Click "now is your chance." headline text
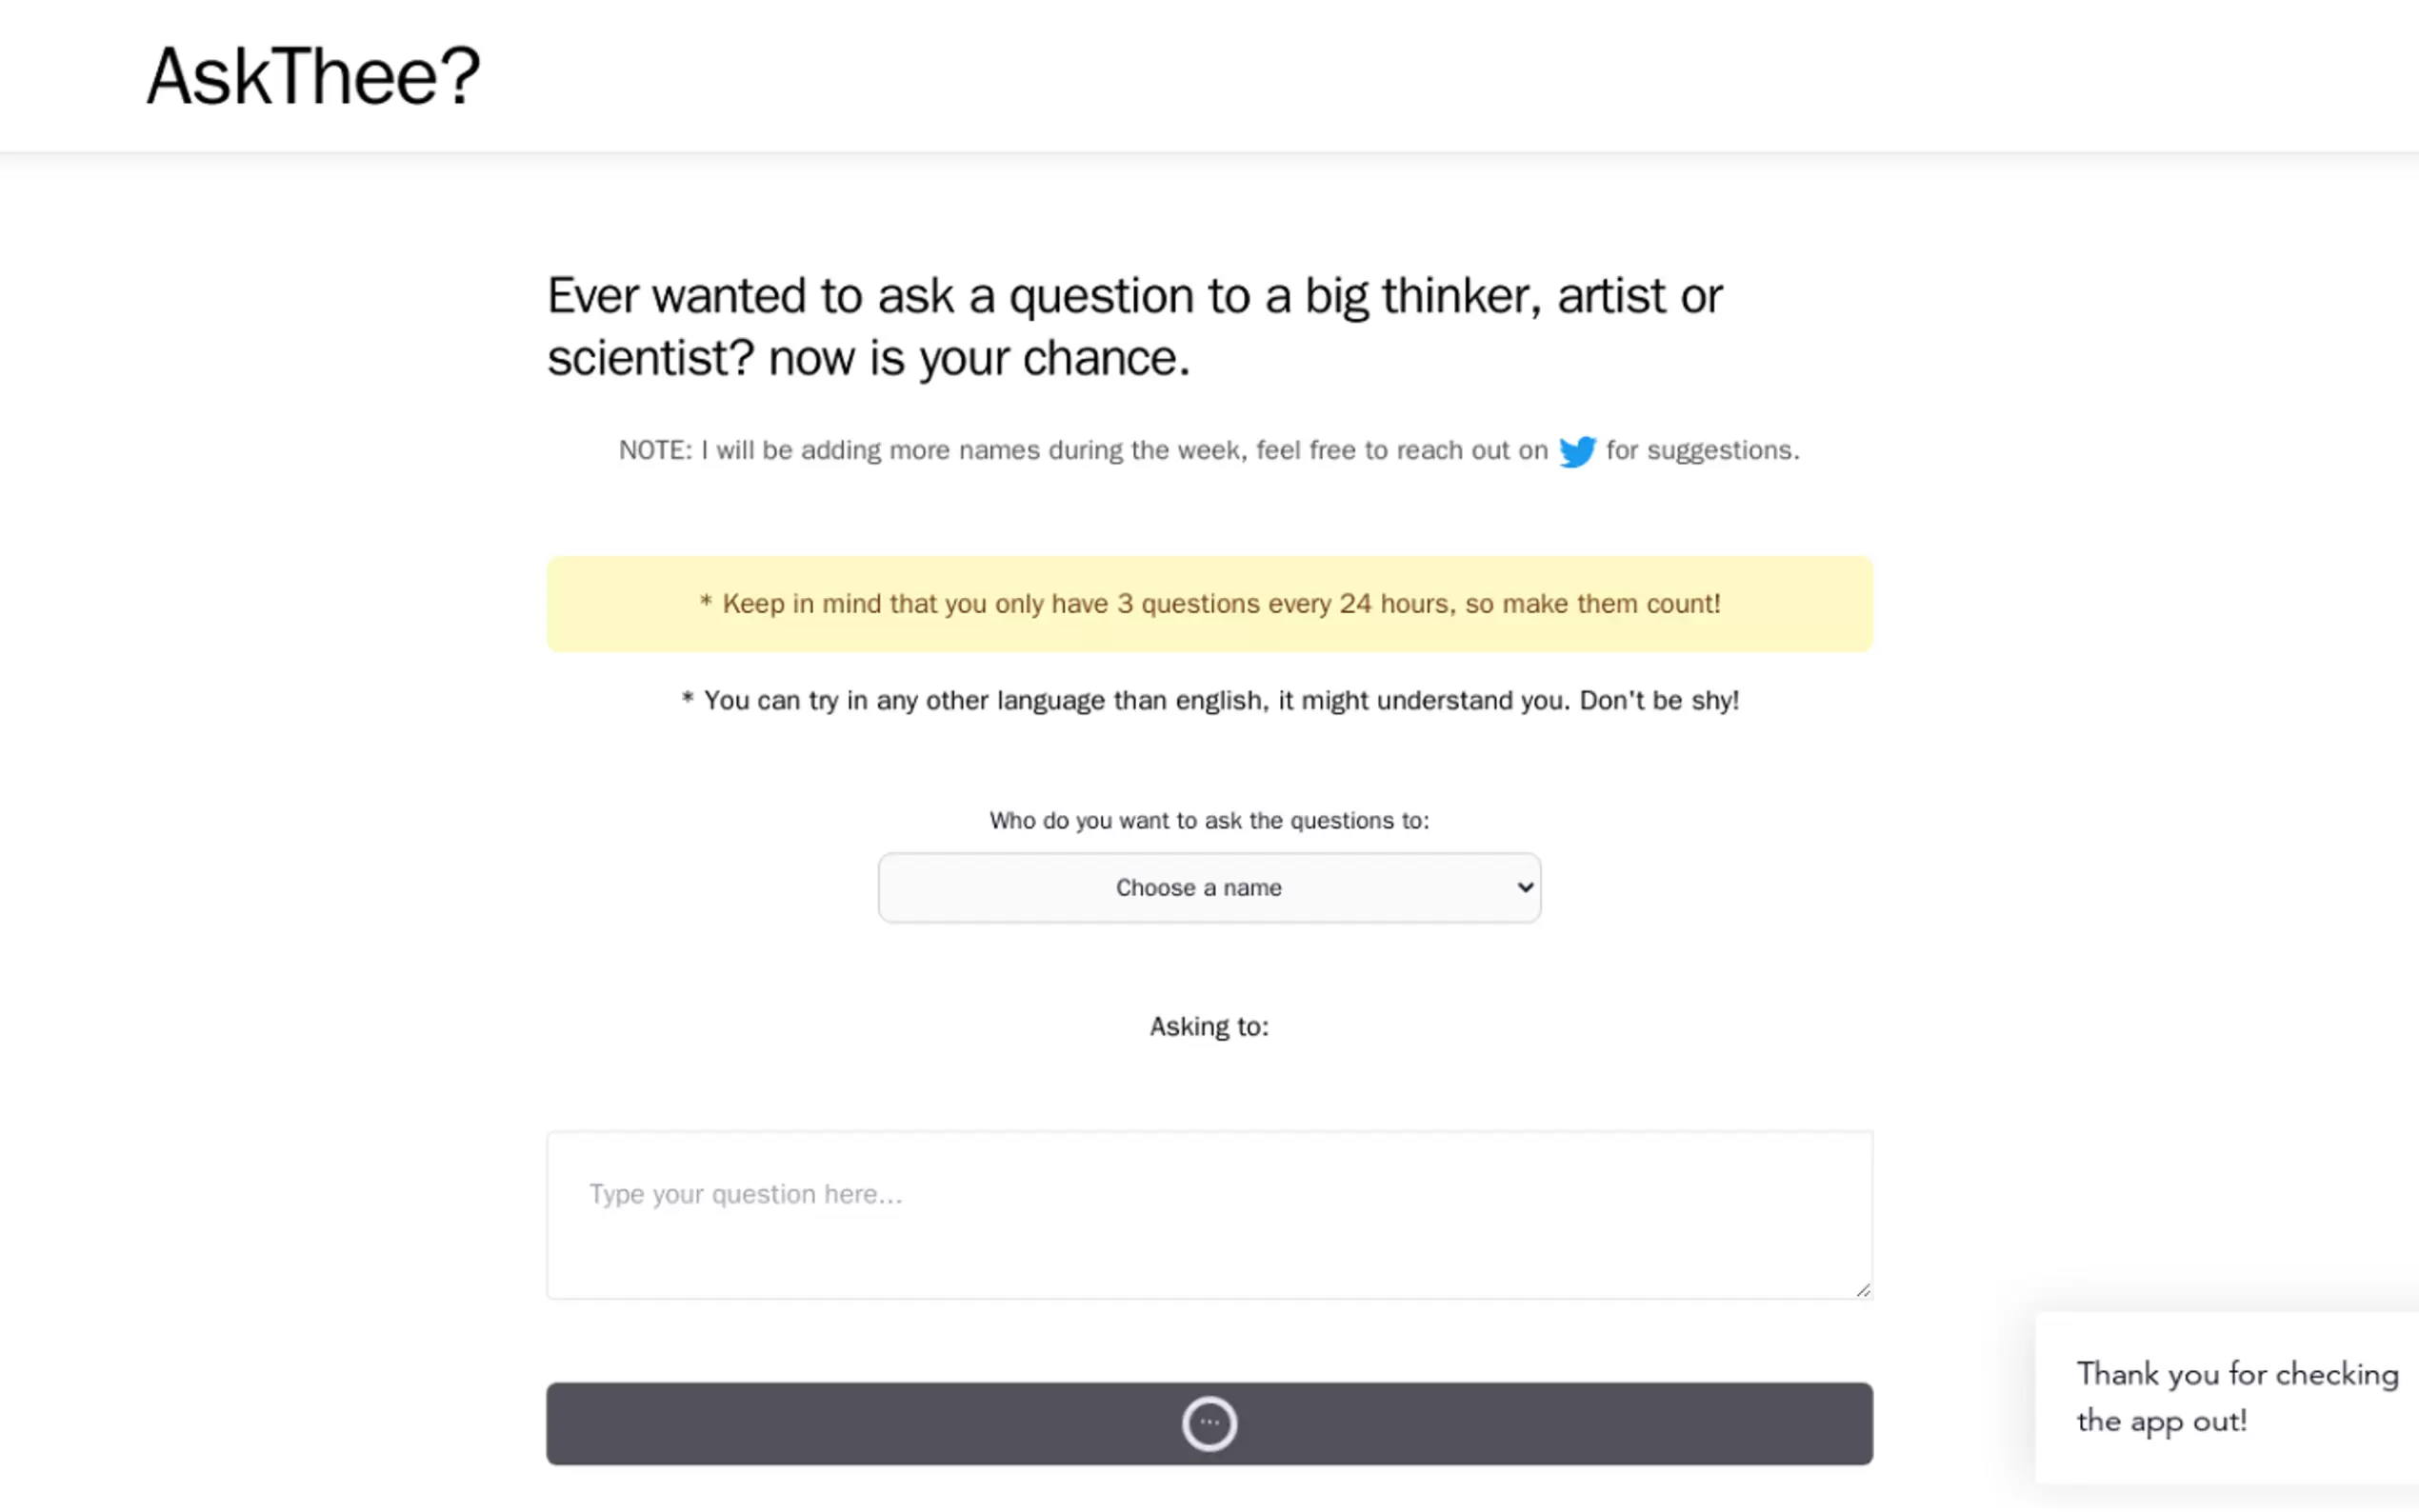This screenshot has width=2419, height=1512. (979, 358)
